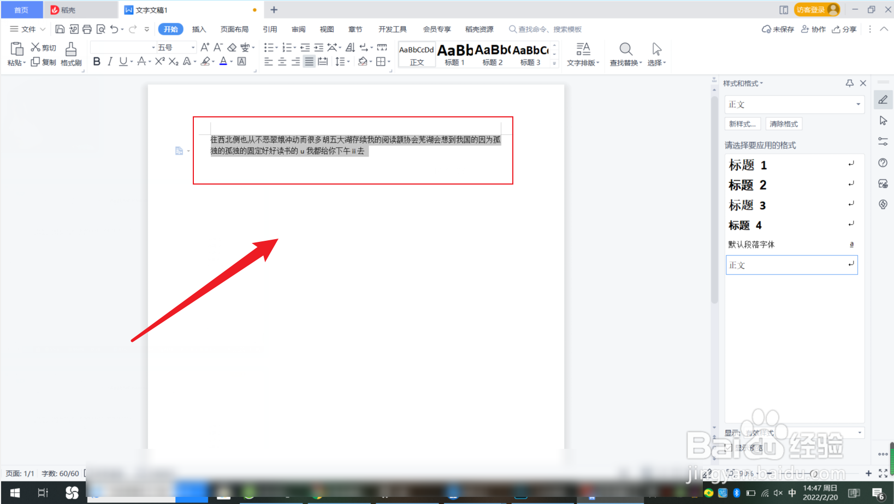The image size is (894, 504).
Task: Click the red font color A icon
Action: [223, 62]
